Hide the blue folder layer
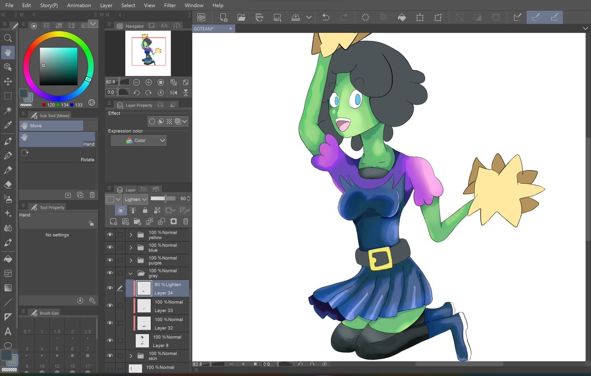591x376 pixels. tap(110, 248)
